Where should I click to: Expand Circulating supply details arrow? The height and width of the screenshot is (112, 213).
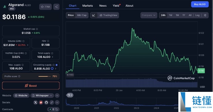pyautogui.click(x=56, y=69)
